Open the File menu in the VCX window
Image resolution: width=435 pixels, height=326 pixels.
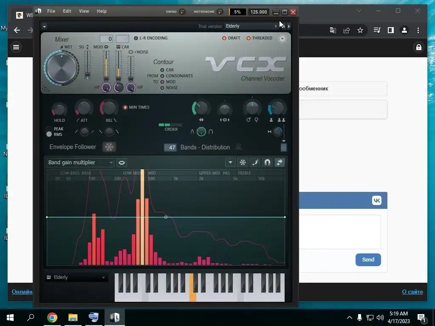click(x=51, y=11)
